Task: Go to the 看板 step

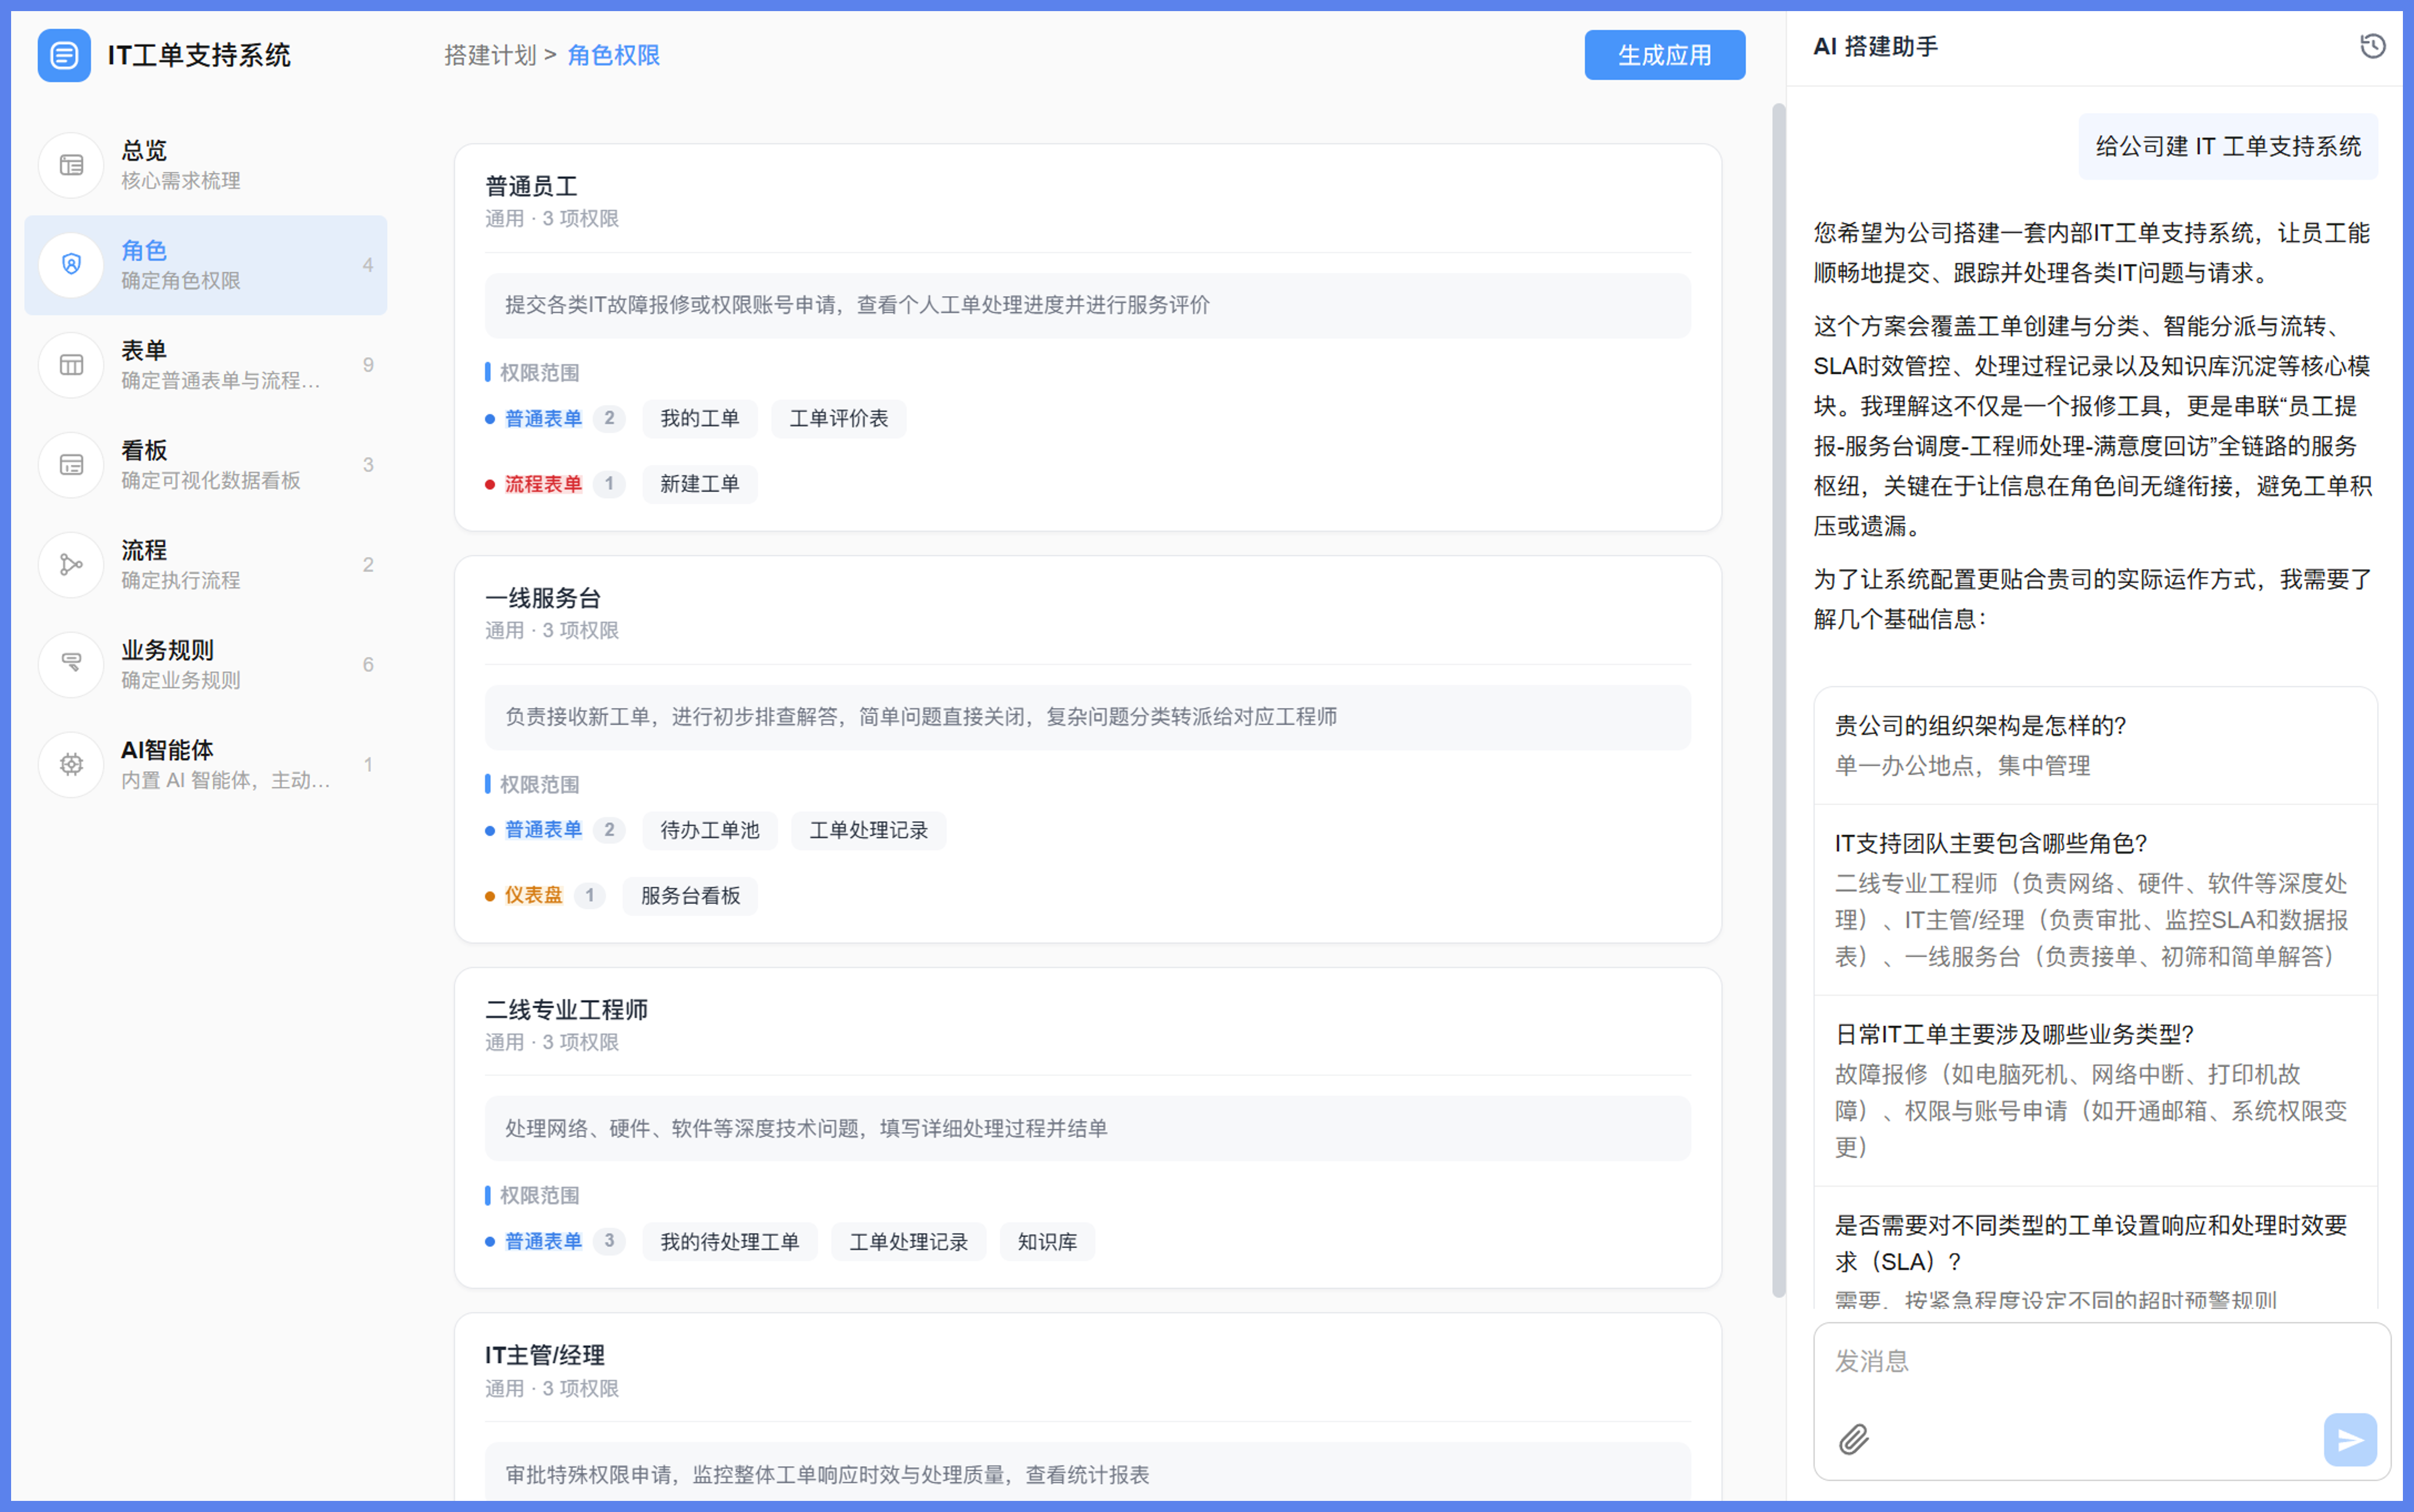Action: 206,465
